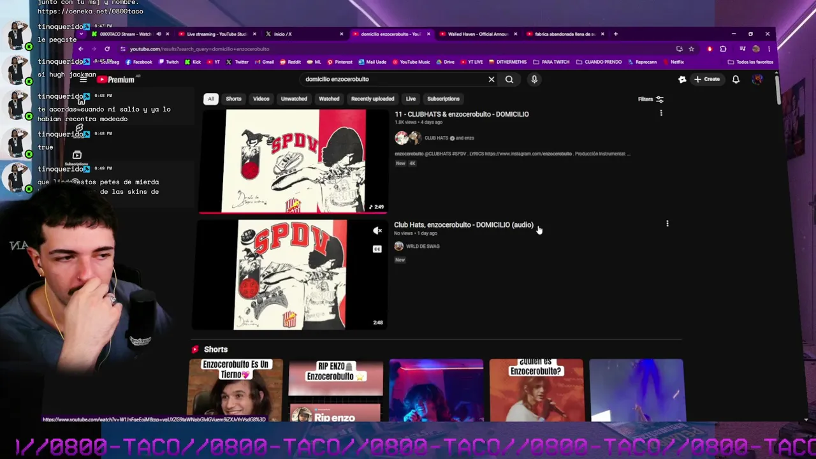Play the first SPDV thumbnail video
Screen dimensions: 816x459
coord(293,161)
